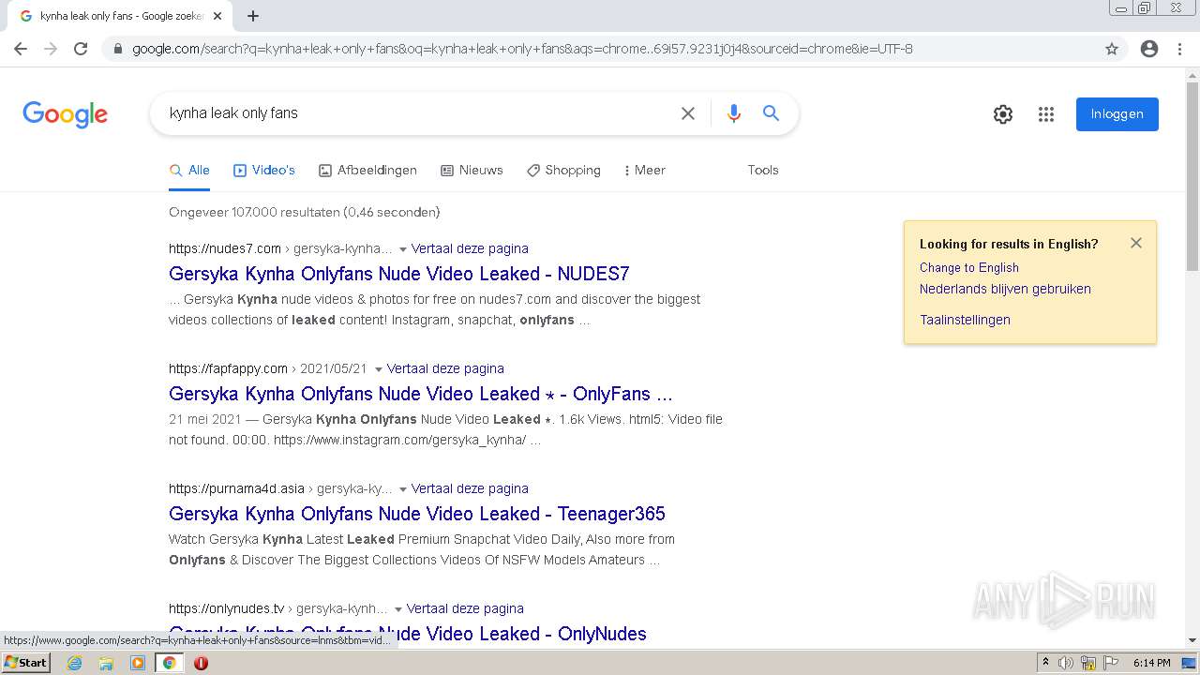Expand the Meer menu
The image size is (1200, 675).
(x=644, y=171)
